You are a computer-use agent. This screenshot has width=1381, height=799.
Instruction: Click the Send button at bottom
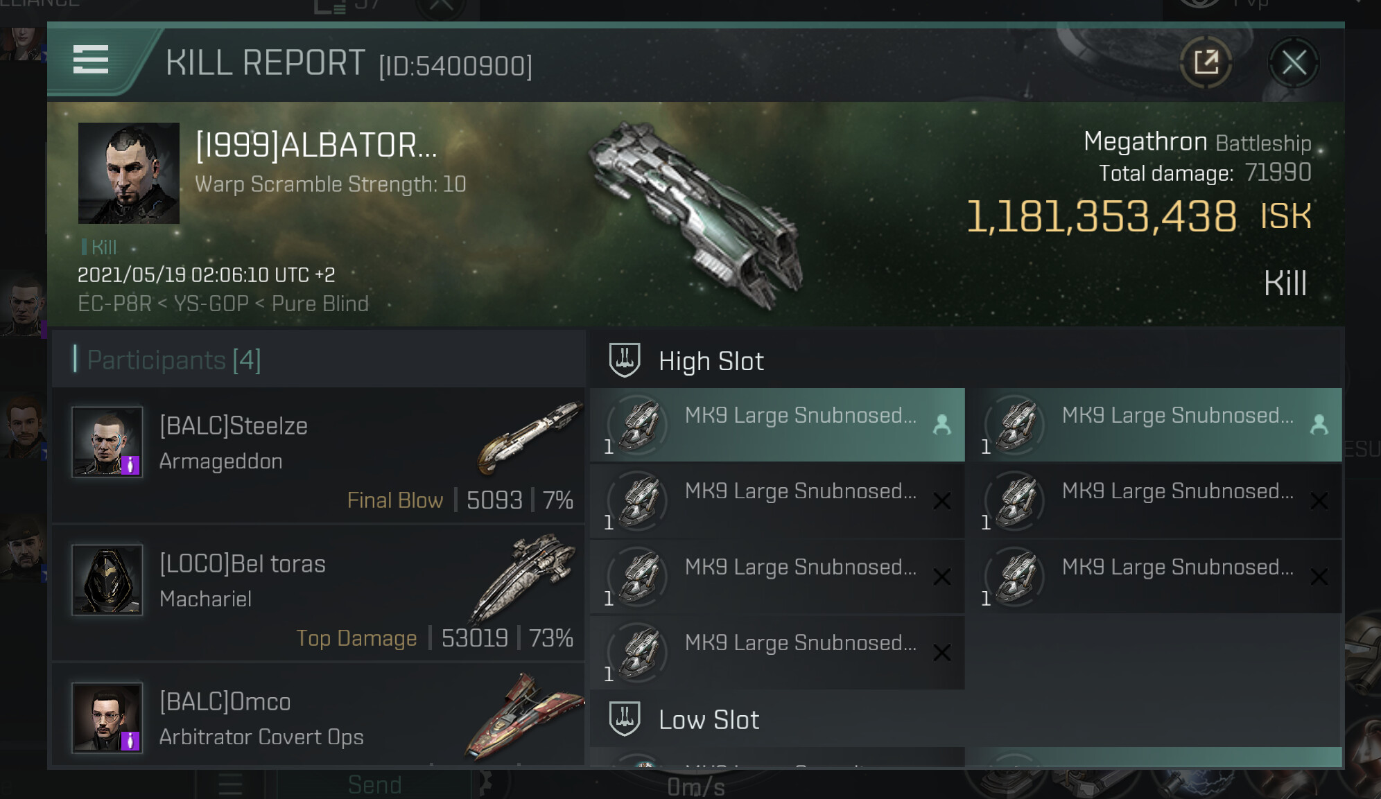[374, 785]
